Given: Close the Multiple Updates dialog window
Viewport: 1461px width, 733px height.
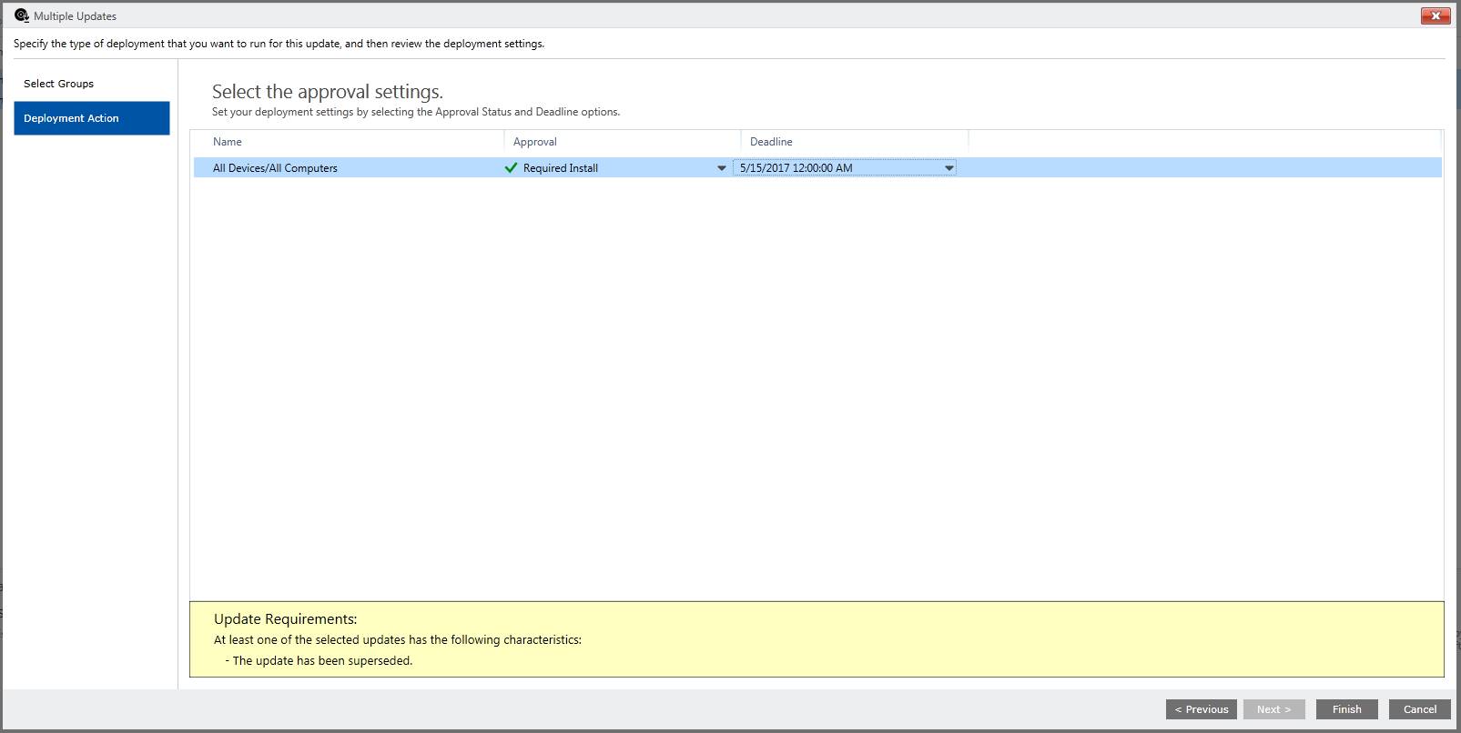Looking at the screenshot, I should (1436, 15).
